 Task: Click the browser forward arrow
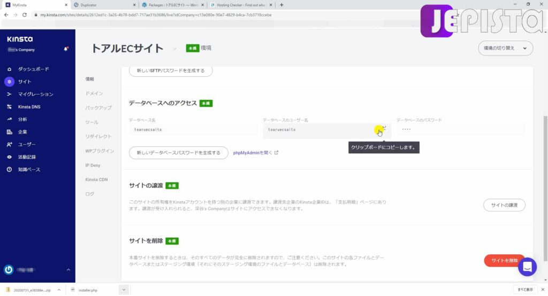coord(15,15)
